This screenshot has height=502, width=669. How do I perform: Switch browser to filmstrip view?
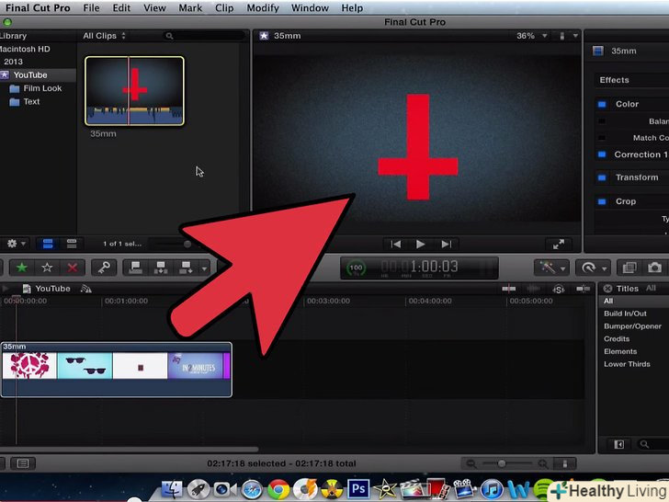pos(48,244)
